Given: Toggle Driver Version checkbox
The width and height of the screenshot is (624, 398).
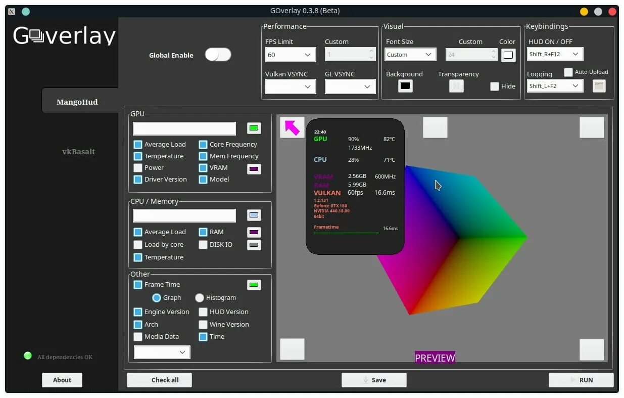Looking at the screenshot, I should tap(138, 179).
